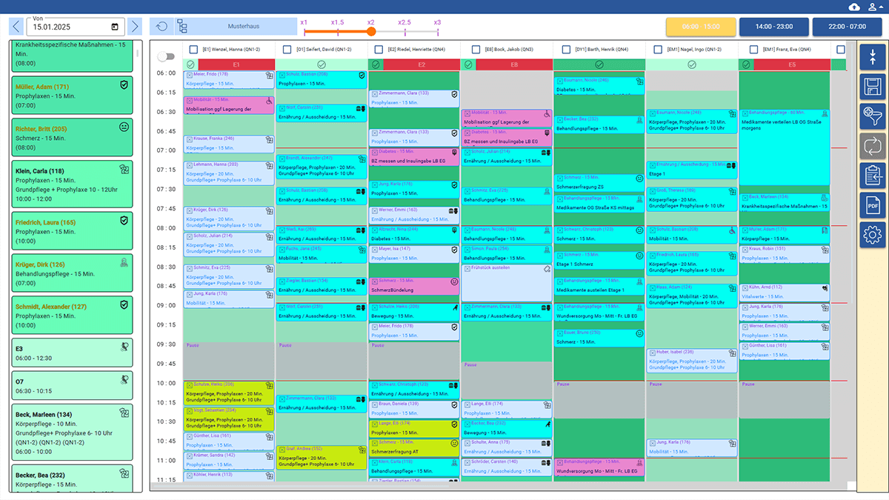Click the collapse rows icon in right toolbar
Viewport: 889px width, 500px height.
(x=873, y=56)
